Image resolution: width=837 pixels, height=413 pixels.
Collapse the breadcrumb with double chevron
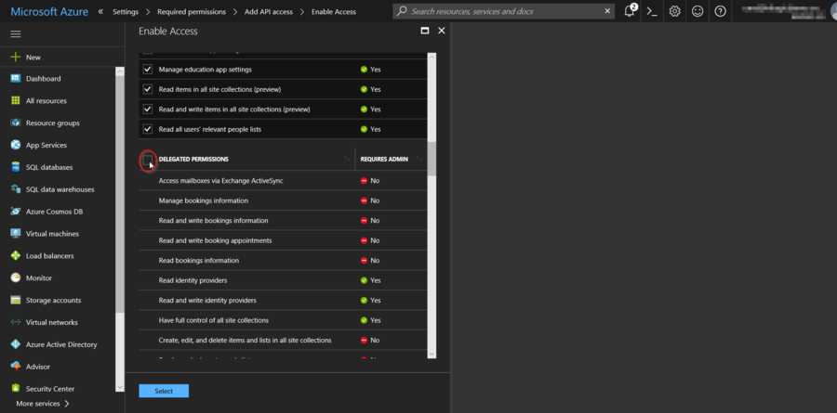100,11
